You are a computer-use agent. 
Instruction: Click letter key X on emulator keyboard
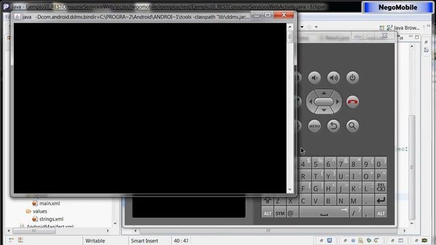coord(292,201)
